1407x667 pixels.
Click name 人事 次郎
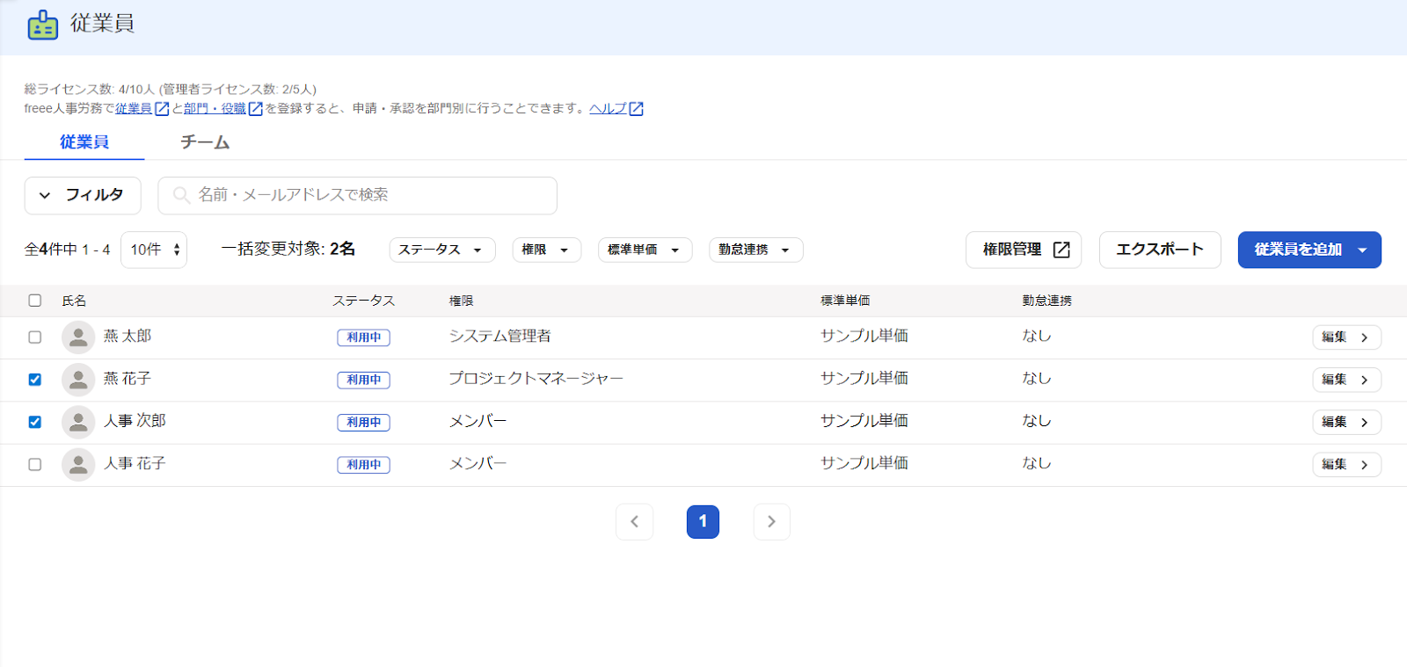135,421
